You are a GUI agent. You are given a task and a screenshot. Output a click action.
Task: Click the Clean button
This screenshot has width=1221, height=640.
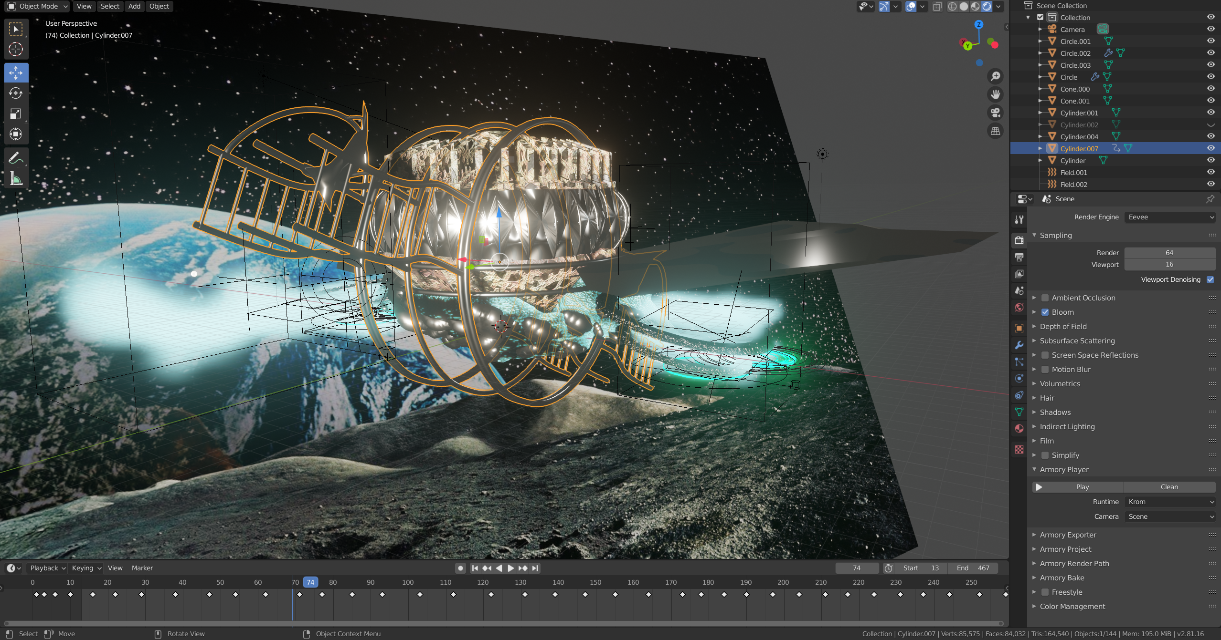1169,487
